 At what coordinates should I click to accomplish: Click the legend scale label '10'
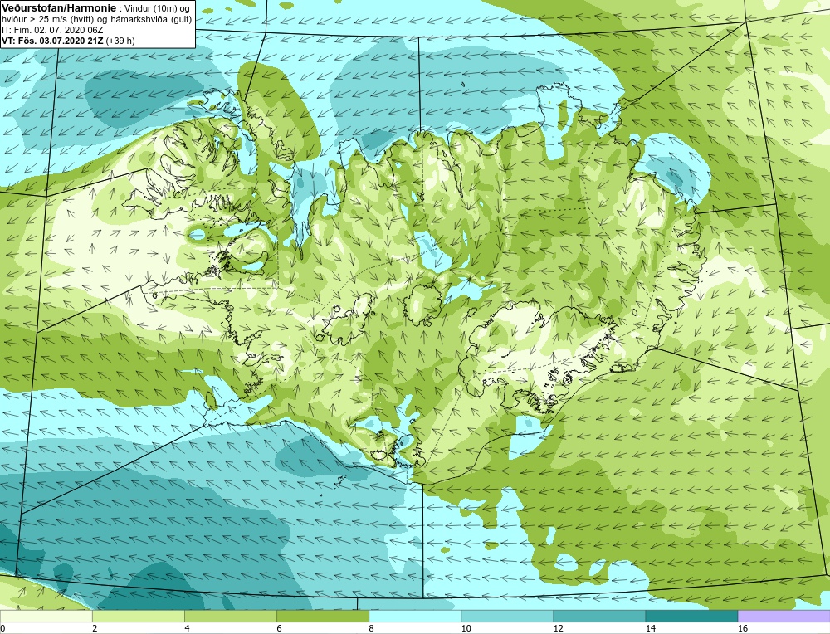466,628
